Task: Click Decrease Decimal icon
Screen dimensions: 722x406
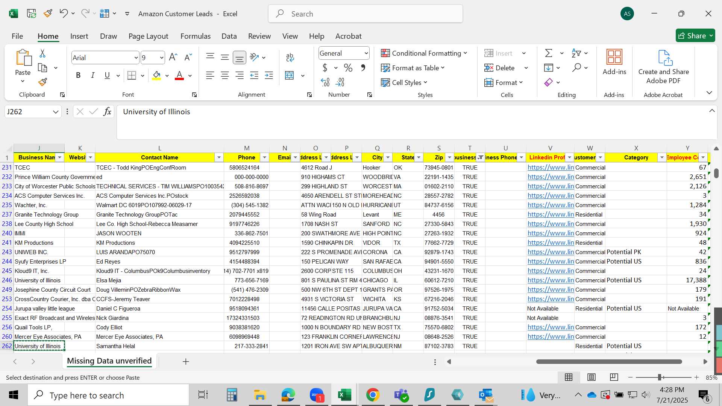Action: coord(340,82)
